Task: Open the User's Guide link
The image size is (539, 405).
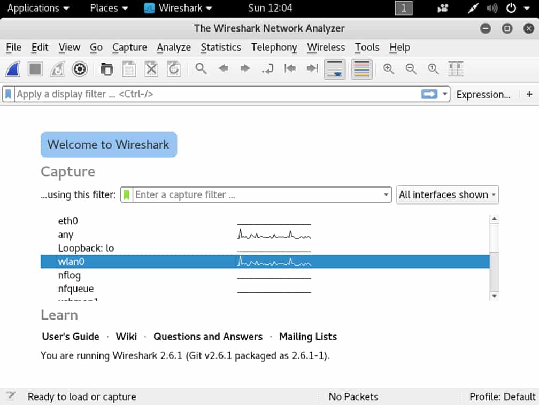Action: point(71,337)
